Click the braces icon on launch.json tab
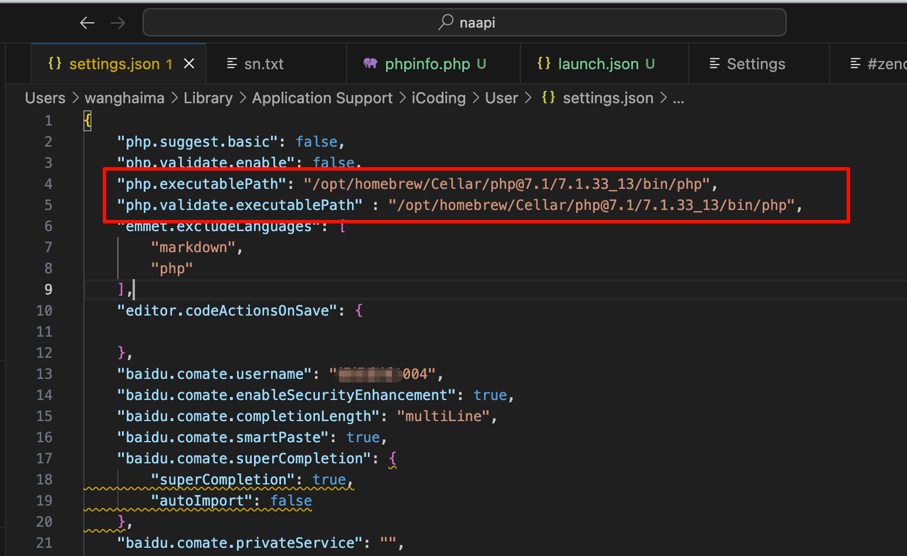Screen dimensions: 907x556 (544, 63)
